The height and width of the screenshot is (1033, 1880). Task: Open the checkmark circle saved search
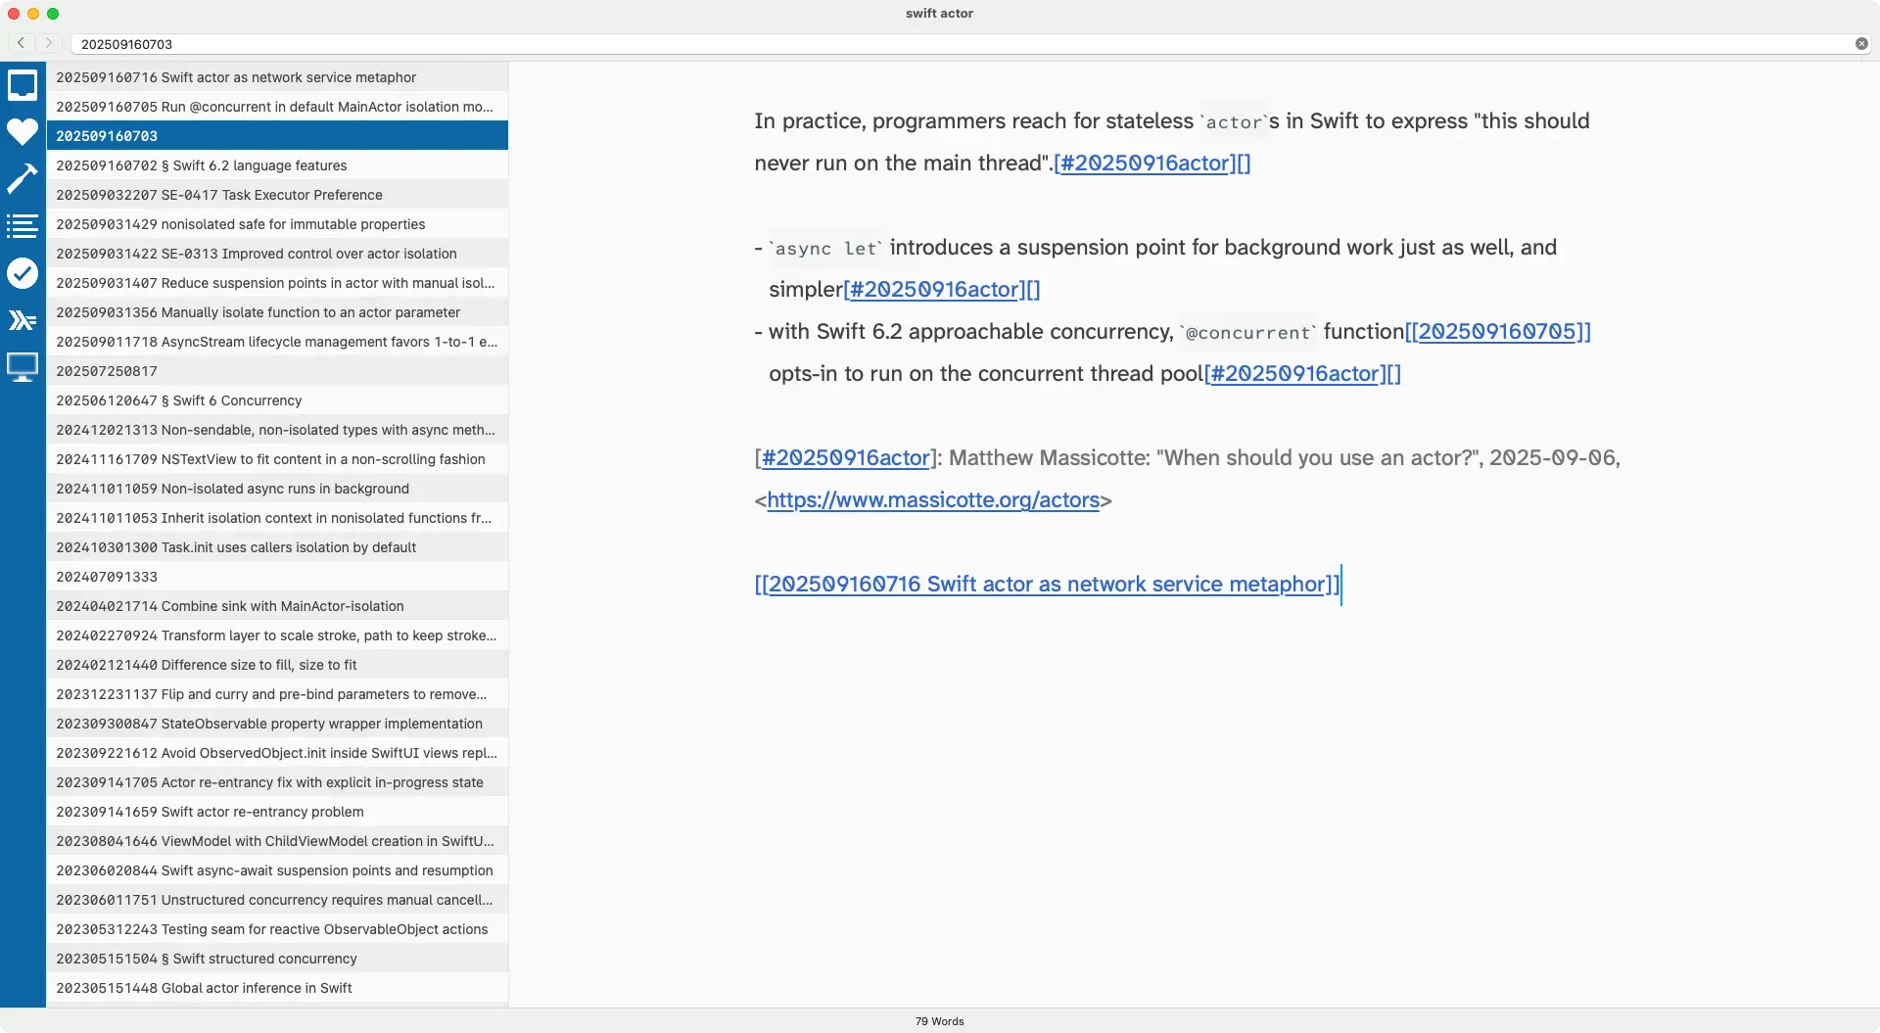pyautogui.click(x=23, y=273)
